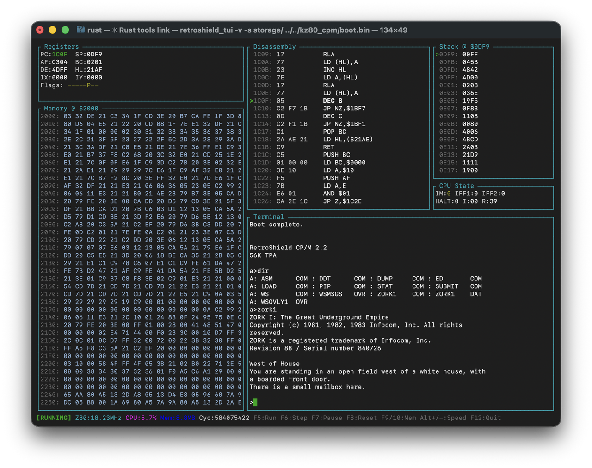This screenshot has height=468, width=592.
Task: Toggle the HALT flag in CPU State
Action: coord(447,201)
